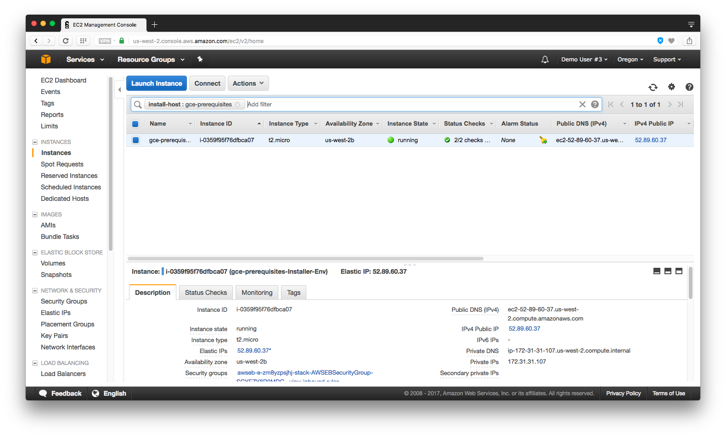726x437 pixels.
Task: Open the Resource Groups dropdown
Action: 151,60
